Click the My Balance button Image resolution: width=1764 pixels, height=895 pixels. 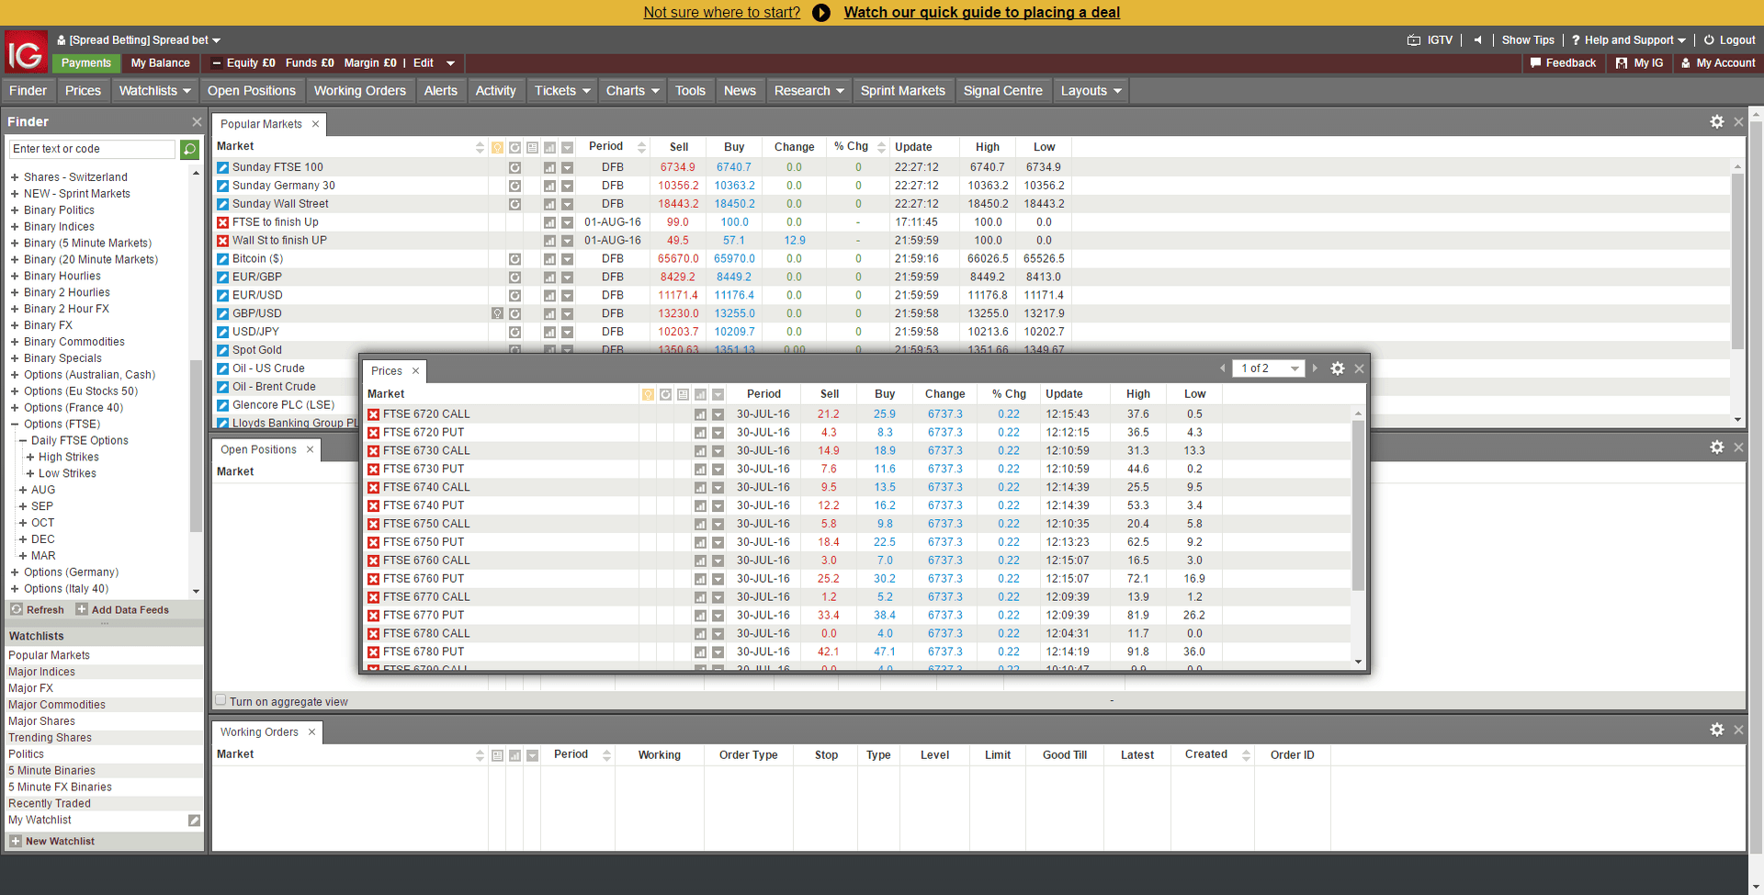click(x=160, y=63)
